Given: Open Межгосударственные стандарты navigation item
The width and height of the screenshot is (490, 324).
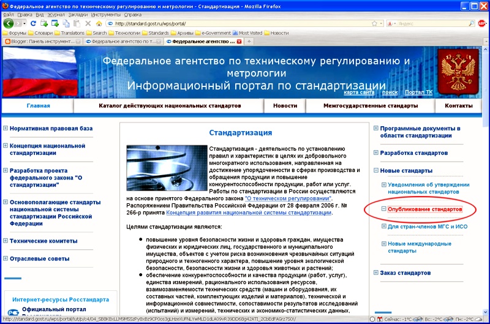Looking at the screenshot, I should (x=371, y=105).
